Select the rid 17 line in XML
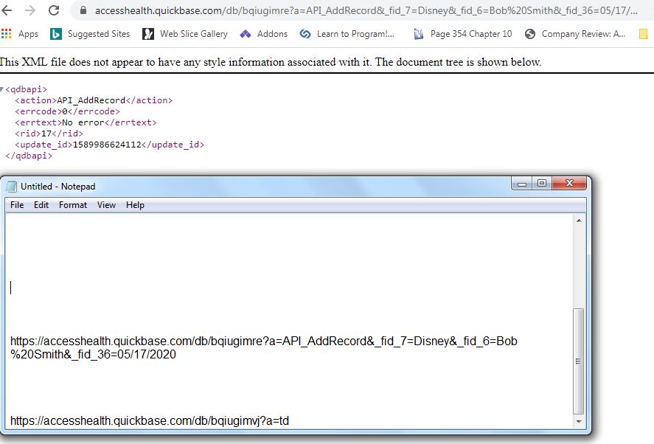Screen dimensions: 654x444 tap(49, 133)
